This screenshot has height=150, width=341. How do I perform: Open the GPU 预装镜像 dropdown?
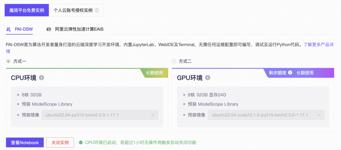(266, 115)
